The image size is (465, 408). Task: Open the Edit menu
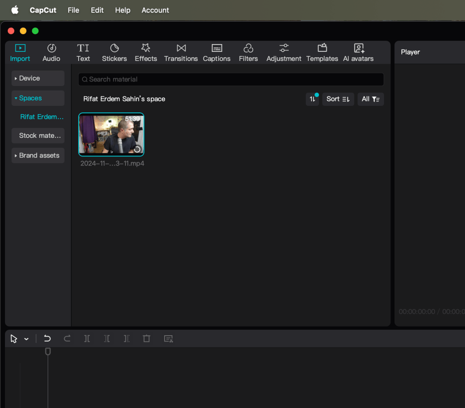click(x=97, y=10)
